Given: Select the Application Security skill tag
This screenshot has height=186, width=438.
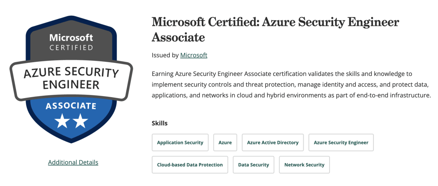Looking at the screenshot, I should (x=180, y=143).
